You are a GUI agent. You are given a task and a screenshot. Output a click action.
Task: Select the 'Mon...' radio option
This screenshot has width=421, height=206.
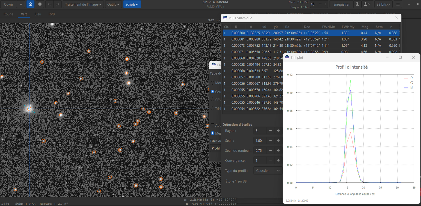(x=212, y=83)
